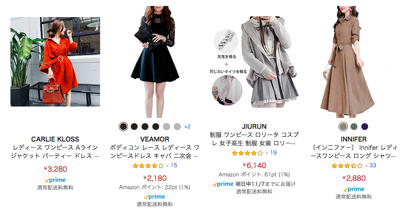The width and height of the screenshot is (406, 215).
Task: Click the prime badge under ¥3,280
Action: pyautogui.click(x=55, y=180)
